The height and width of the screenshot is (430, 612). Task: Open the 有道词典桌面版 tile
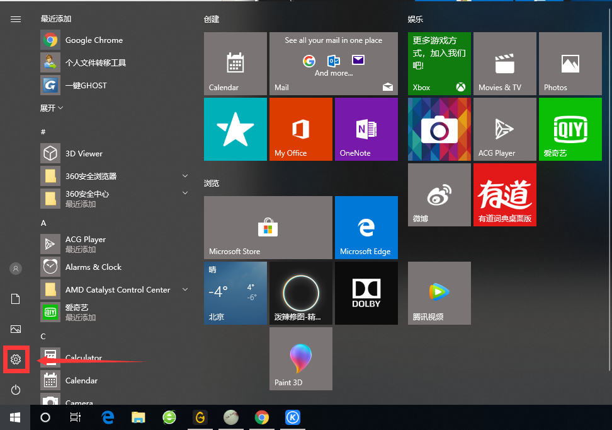click(505, 195)
